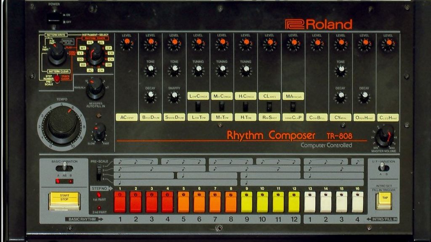Click the Hand Clap Level knob

[293, 44]
